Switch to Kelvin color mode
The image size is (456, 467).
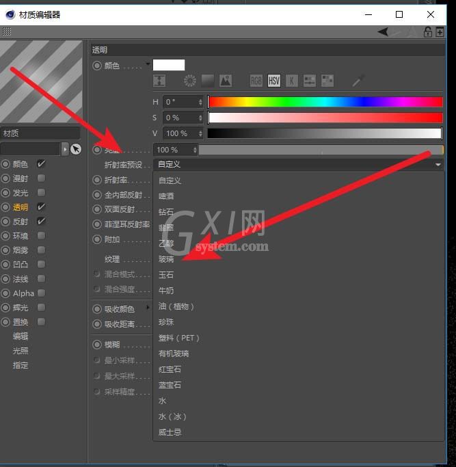pos(292,81)
